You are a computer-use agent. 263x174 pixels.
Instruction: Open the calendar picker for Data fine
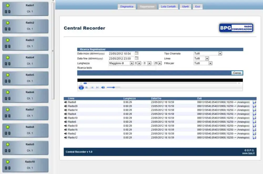(136, 58)
